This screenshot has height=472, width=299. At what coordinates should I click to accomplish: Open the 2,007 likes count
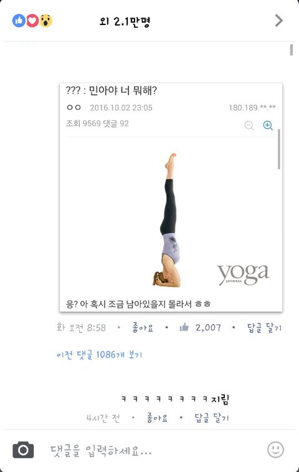pos(208,328)
